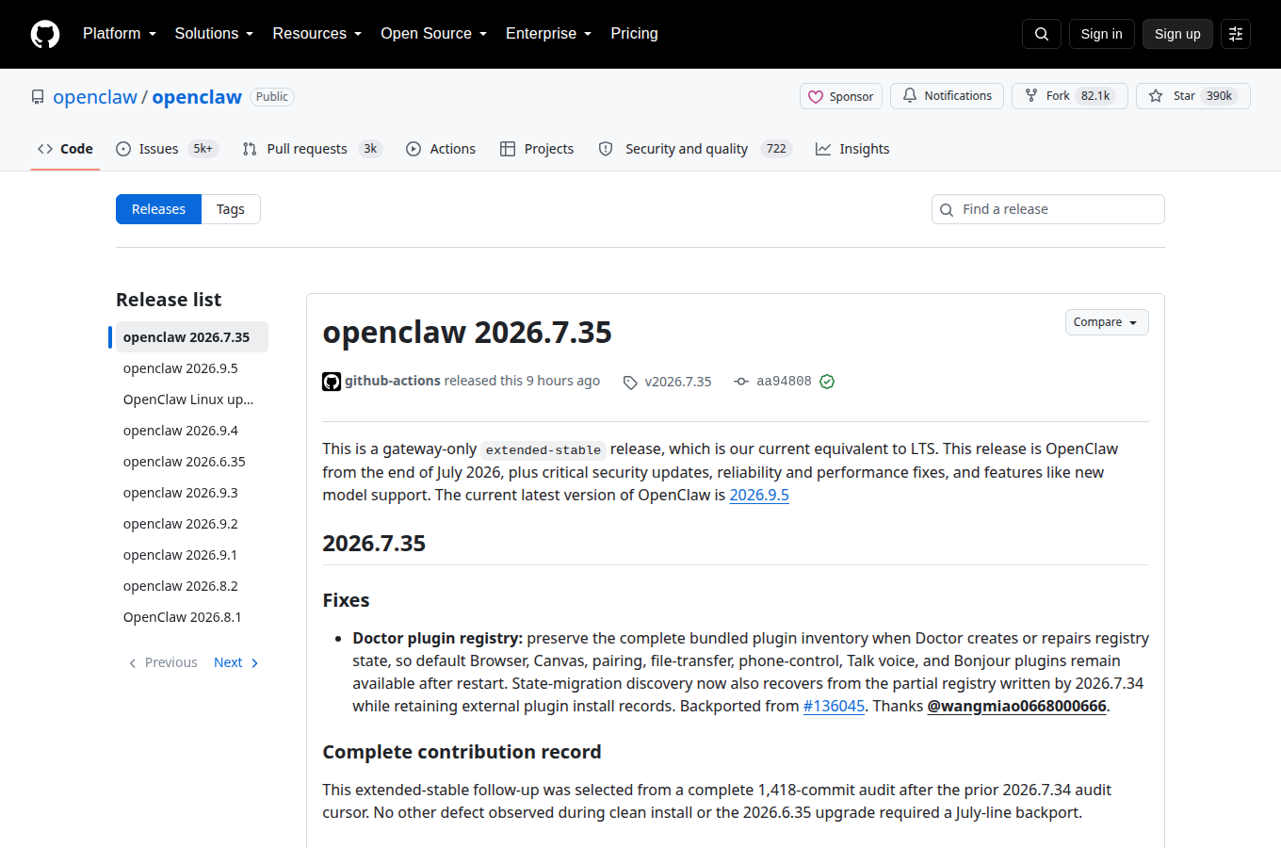Select openclaw 2026.9.4 in release list

(x=192, y=431)
